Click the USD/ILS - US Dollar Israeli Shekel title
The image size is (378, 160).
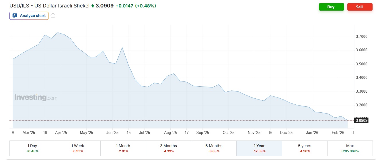(50, 6)
